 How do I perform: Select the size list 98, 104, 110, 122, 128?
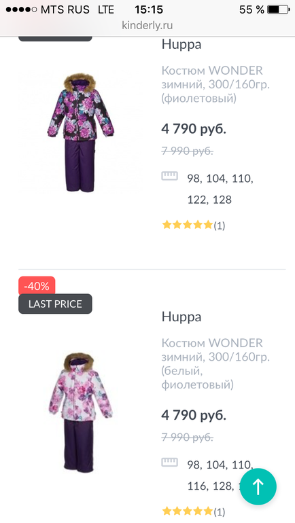pos(220,189)
